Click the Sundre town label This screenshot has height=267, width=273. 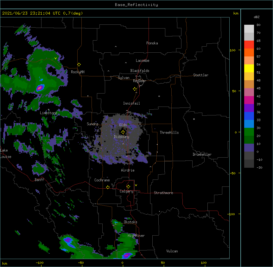[x=92, y=124]
